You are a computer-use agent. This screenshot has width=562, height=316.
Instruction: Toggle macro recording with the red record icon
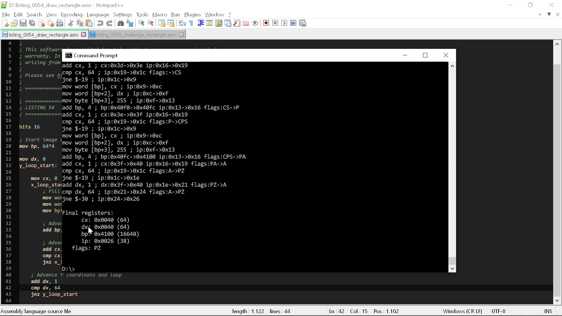tap(266, 23)
